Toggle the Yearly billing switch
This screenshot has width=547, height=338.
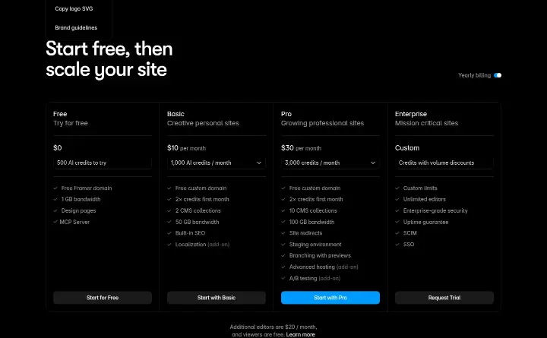(x=498, y=75)
